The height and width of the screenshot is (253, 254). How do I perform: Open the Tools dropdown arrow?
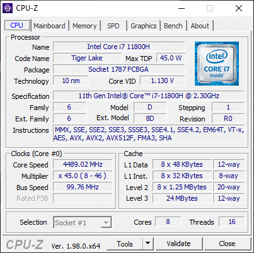[148, 244]
